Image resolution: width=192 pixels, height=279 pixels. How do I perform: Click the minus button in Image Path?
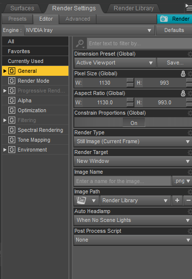pos(188,201)
